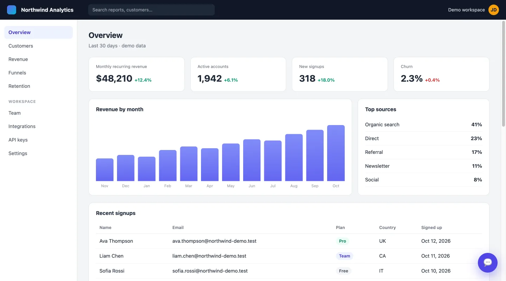Viewport: 506px width, 281px height.
Task: Select the Active accounts card
Action: pos(238,74)
